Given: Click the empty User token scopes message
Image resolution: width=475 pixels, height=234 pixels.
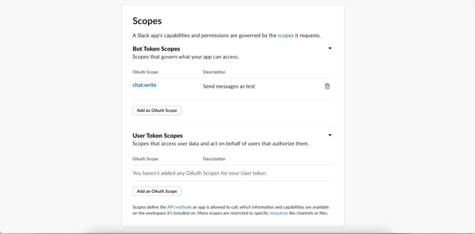Looking at the screenshot, I should tap(199, 173).
